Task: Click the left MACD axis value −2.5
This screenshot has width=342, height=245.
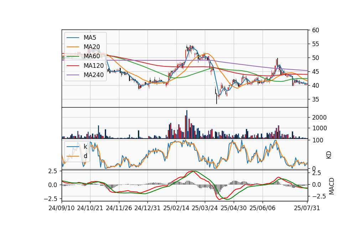Action: pyautogui.click(x=50, y=199)
